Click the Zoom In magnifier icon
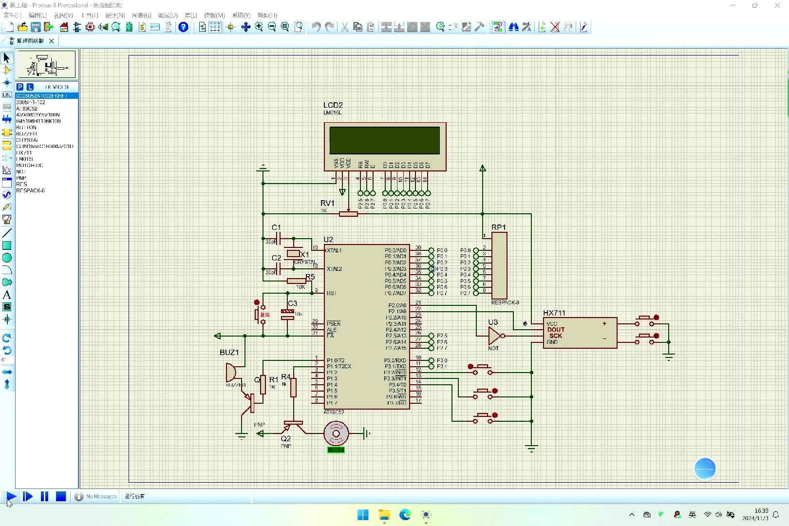 click(259, 27)
